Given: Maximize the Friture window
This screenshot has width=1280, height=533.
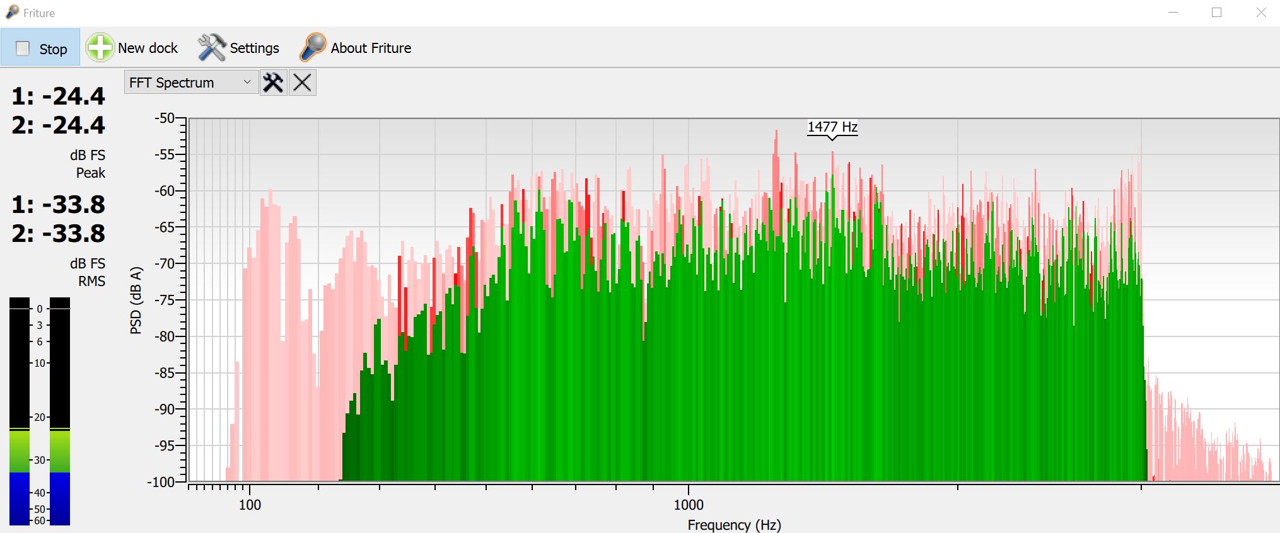Looking at the screenshot, I should [1216, 13].
